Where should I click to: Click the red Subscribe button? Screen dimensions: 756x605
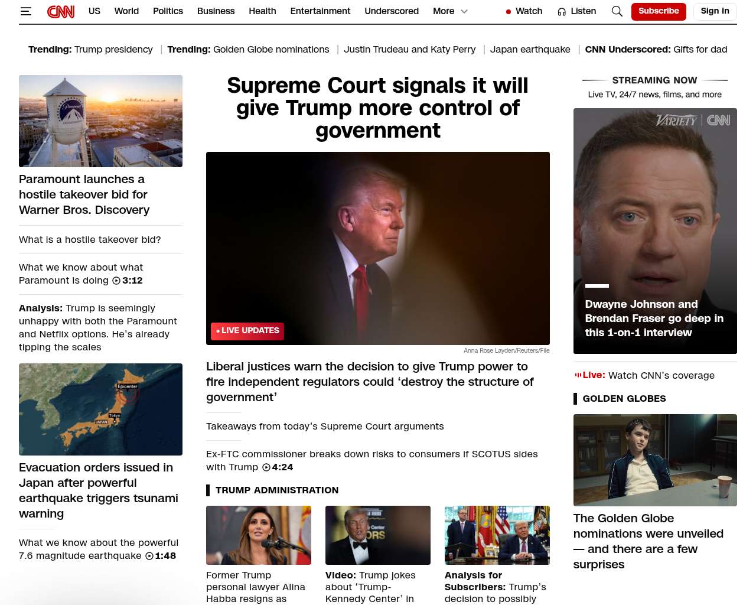[x=659, y=11]
